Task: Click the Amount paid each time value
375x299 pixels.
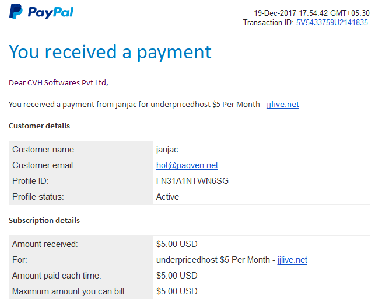Action: click(x=177, y=276)
